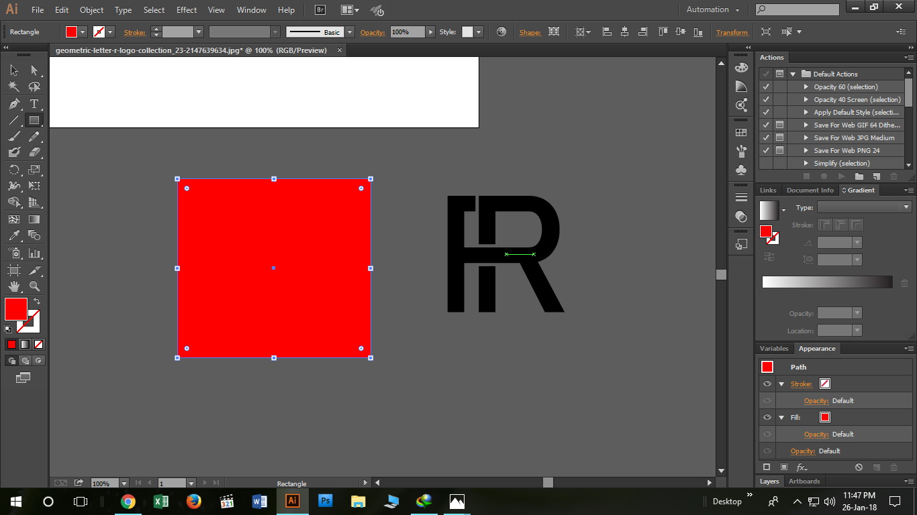Choose the Magic Wand tool
The height and width of the screenshot is (515, 917).
click(13, 87)
